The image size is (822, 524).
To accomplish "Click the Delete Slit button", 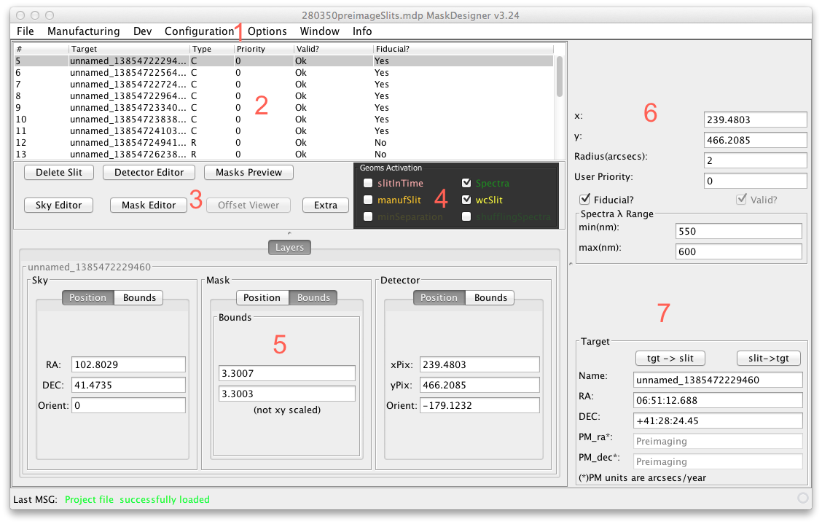I will pos(59,173).
